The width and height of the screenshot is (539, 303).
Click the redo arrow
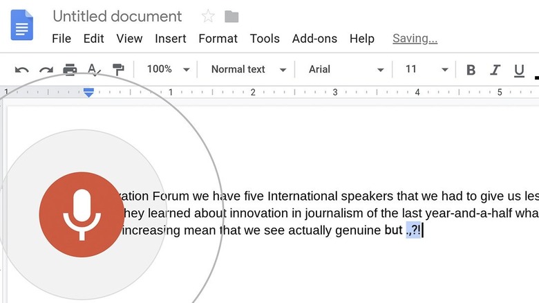click(46, 70)
